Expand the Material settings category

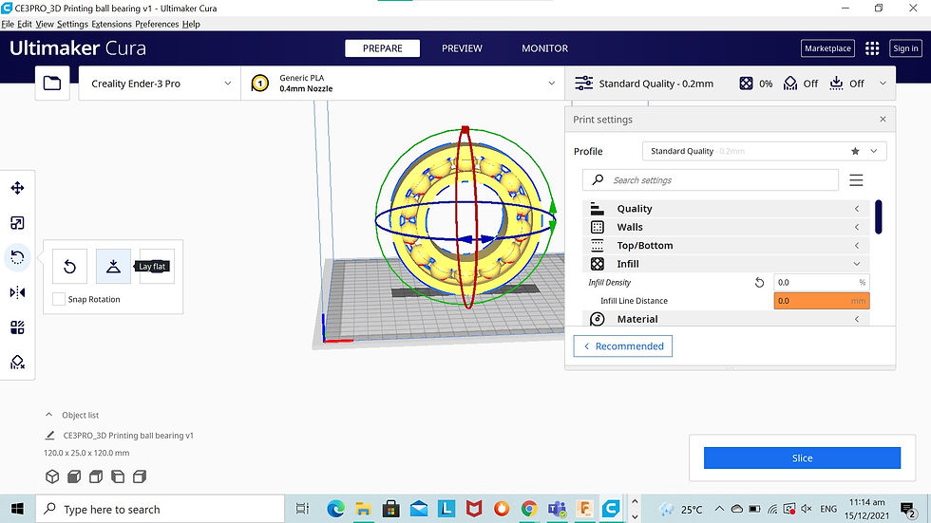pyautogui.click(x=726, y=318)
